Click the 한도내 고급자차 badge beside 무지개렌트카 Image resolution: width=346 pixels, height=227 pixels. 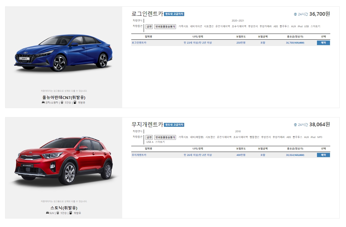174,125
